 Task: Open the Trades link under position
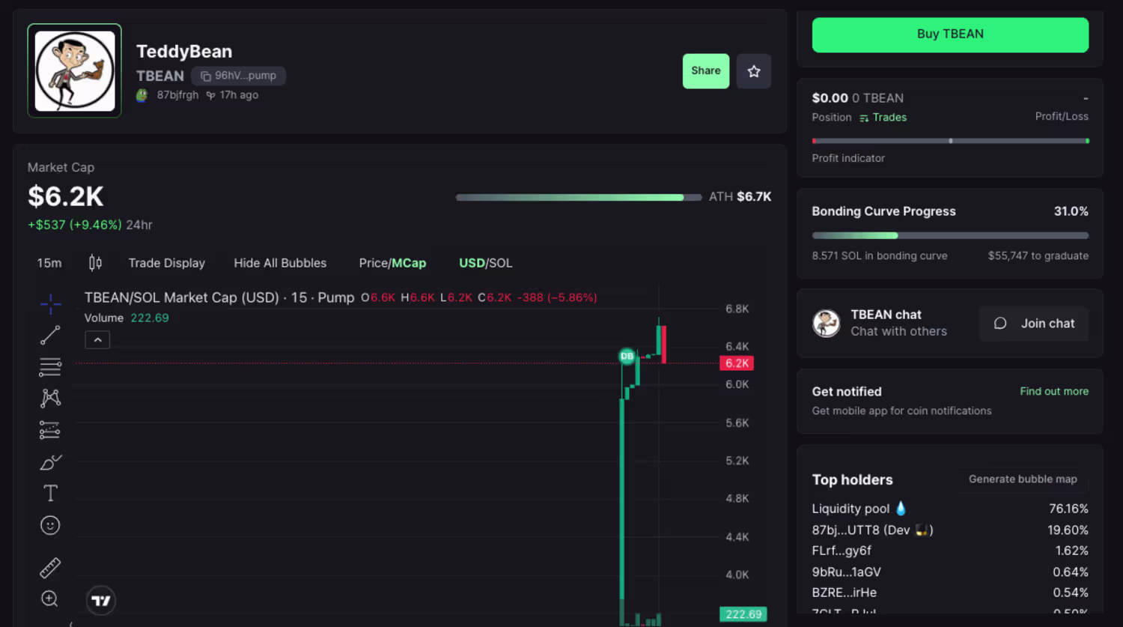click(883, 118)
